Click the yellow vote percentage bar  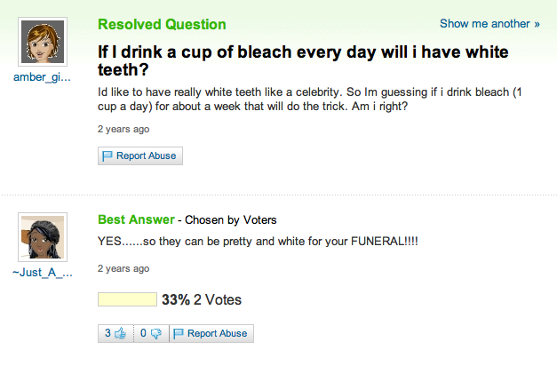pyautogui.click(x=127, y=300)
